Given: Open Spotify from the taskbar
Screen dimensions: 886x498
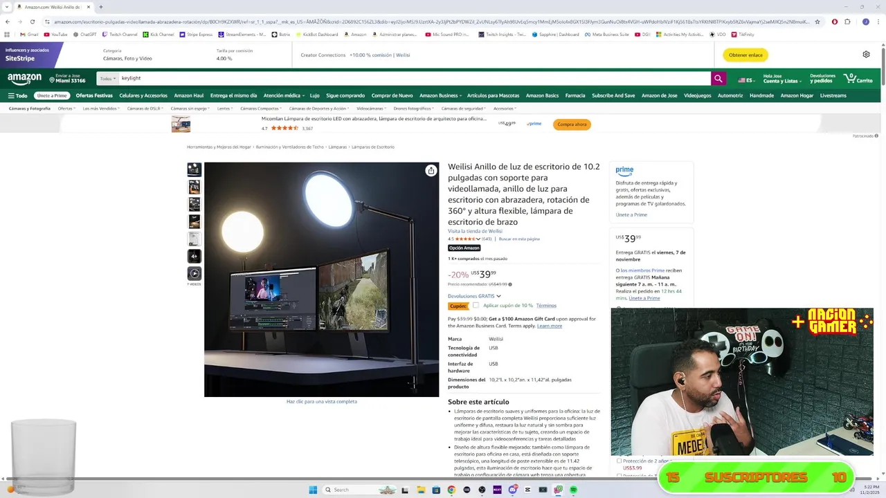Looking at the screenshot, I should 574,490.
